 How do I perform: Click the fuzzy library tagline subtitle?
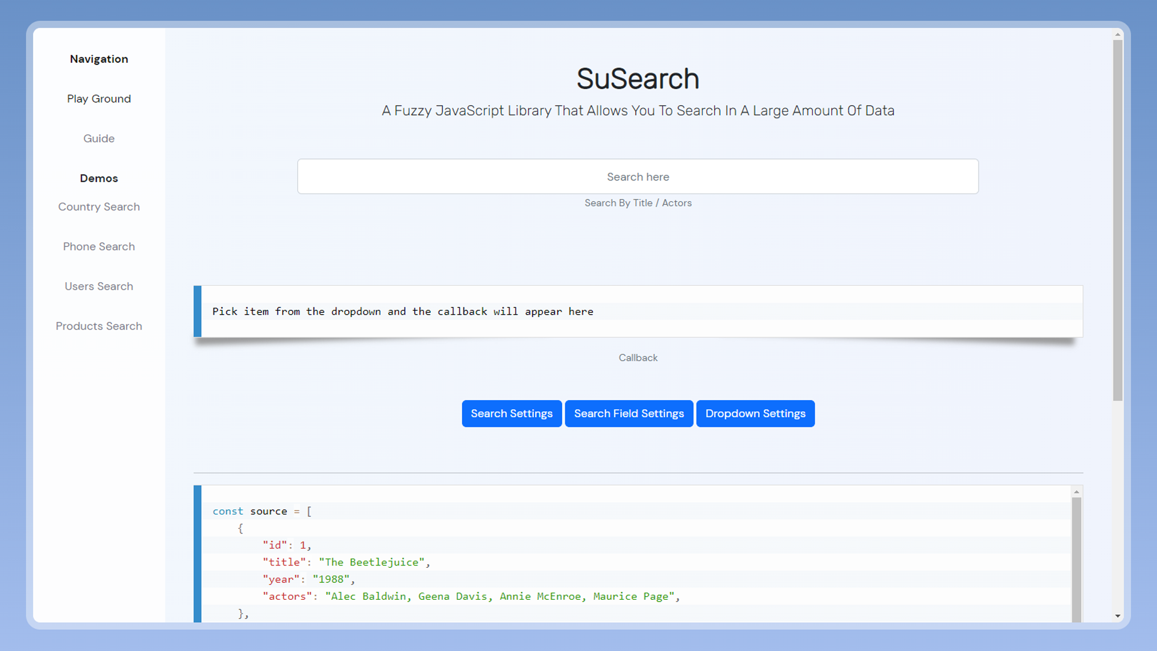point(638,111)
